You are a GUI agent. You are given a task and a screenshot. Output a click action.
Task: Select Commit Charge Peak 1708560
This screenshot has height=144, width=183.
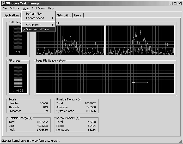(42, 130)
